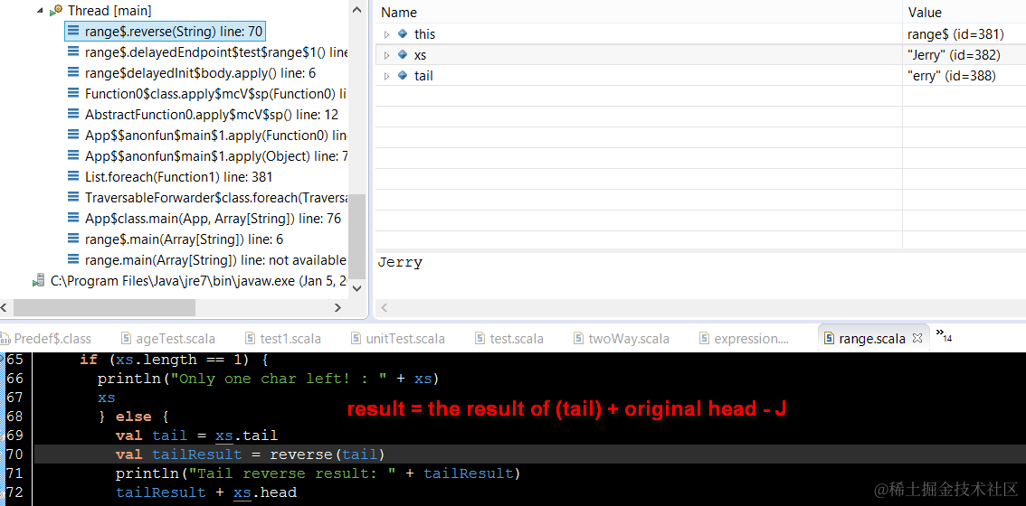The image size is (1026, 506).
Task: Click 'xs.length' on code line 65
Action: point(156,360)
